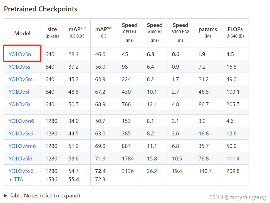
Task: Open the YOLOv5s model link
Action: tap(19, 67)
